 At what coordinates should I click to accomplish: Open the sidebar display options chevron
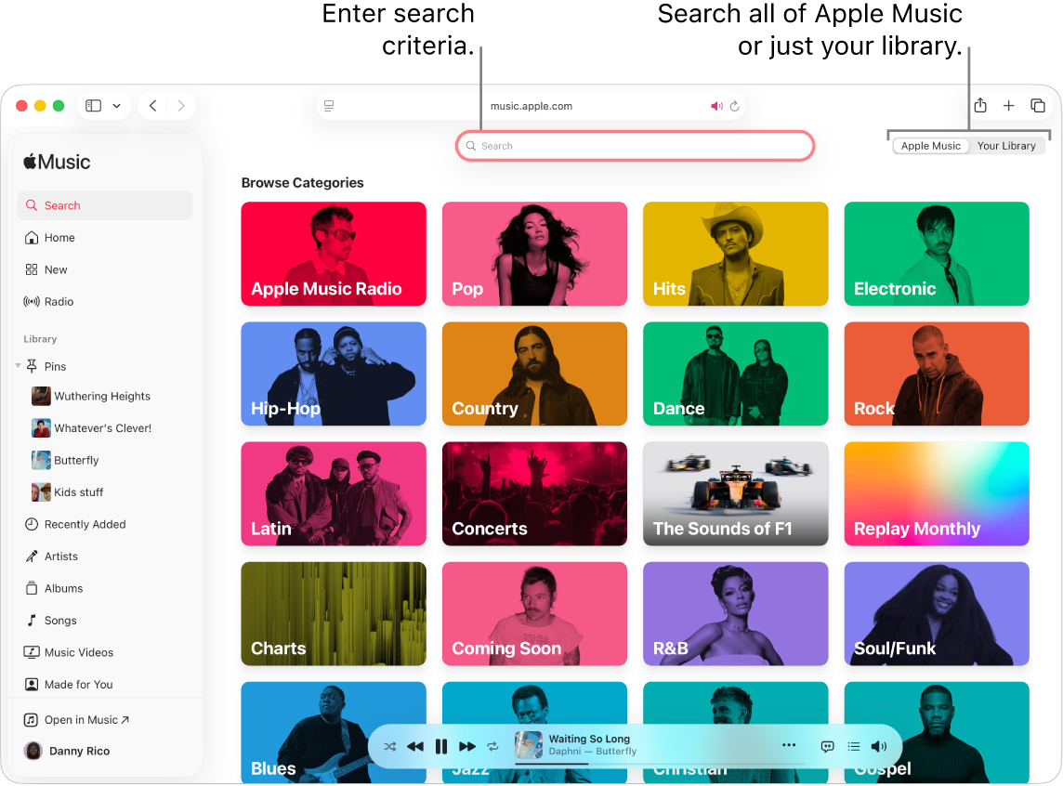pos(117,105)
